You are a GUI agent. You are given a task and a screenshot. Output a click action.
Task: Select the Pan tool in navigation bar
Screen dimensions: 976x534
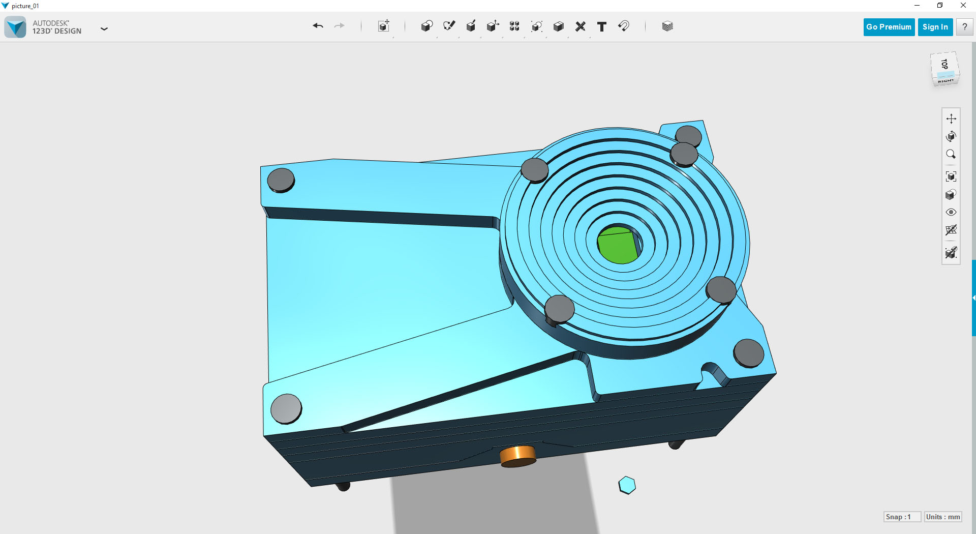click(951, 118)
